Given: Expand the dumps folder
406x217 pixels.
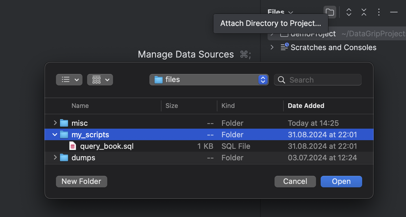Looking at the screenshot, I should tap(55, 157).
